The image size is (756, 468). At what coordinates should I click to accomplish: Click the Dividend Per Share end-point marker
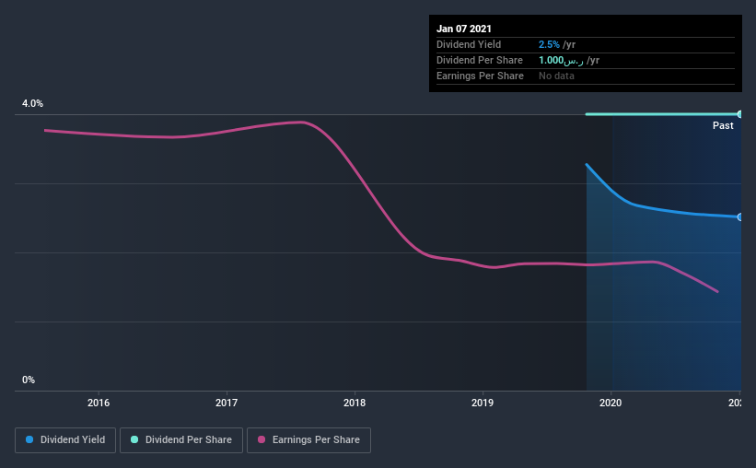coord(739,114)
